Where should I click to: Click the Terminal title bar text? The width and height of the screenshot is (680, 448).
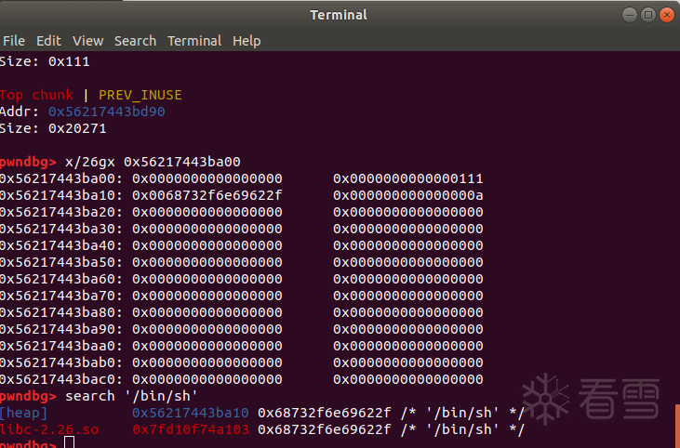click(x=339, y=15)
